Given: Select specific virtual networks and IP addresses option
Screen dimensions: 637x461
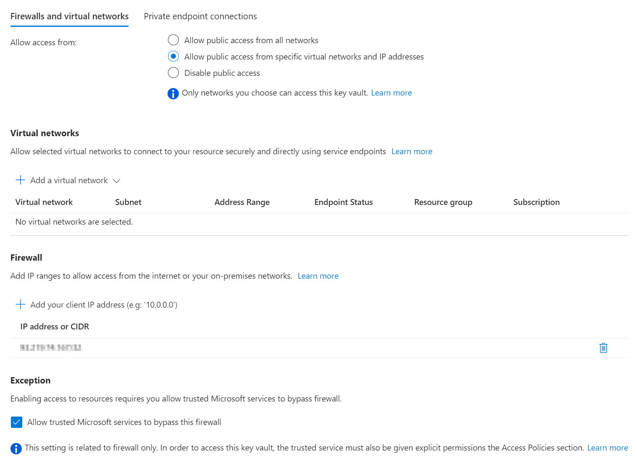Looking at the screenshot, I should point(173,57).
